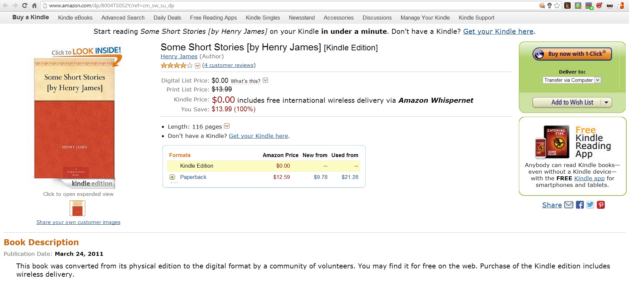Screen dimensions: 629x281
Task: Open the Accessories menu item
Action: [x=339, y=18]
